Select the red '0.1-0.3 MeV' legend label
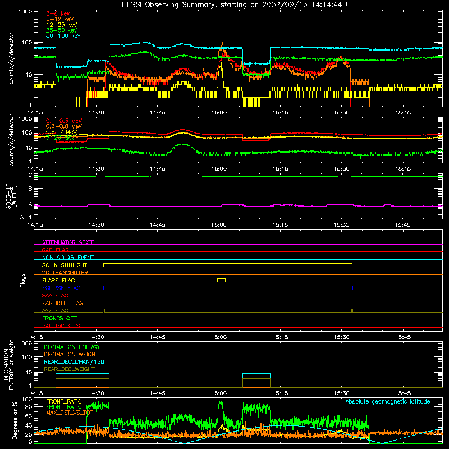This screenshot has height=449, width=449. click(x=64, y=121)
